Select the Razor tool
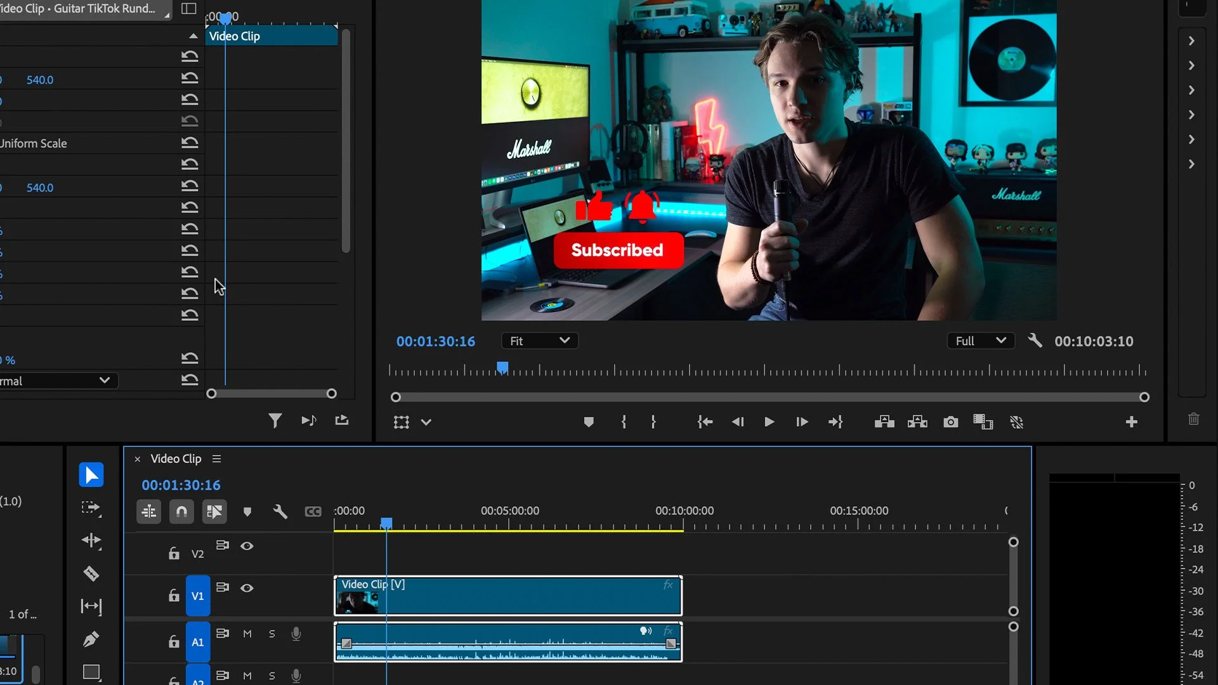The height and width of the screenshot is (685, 1218). point(91,573)
